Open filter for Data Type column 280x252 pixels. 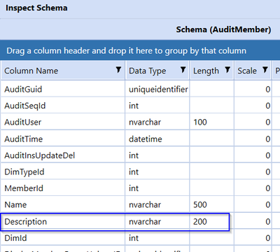[x=183, y=69]
